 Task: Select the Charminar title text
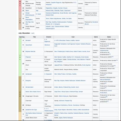click(x=28, y=101)
